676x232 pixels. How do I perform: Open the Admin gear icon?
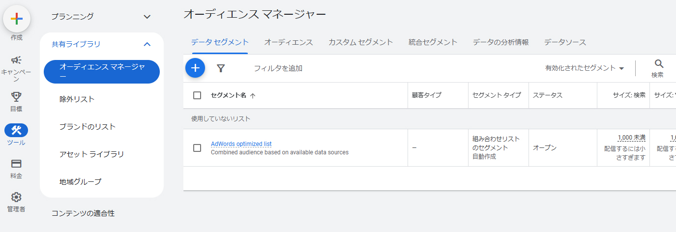[x=16, y=197]
